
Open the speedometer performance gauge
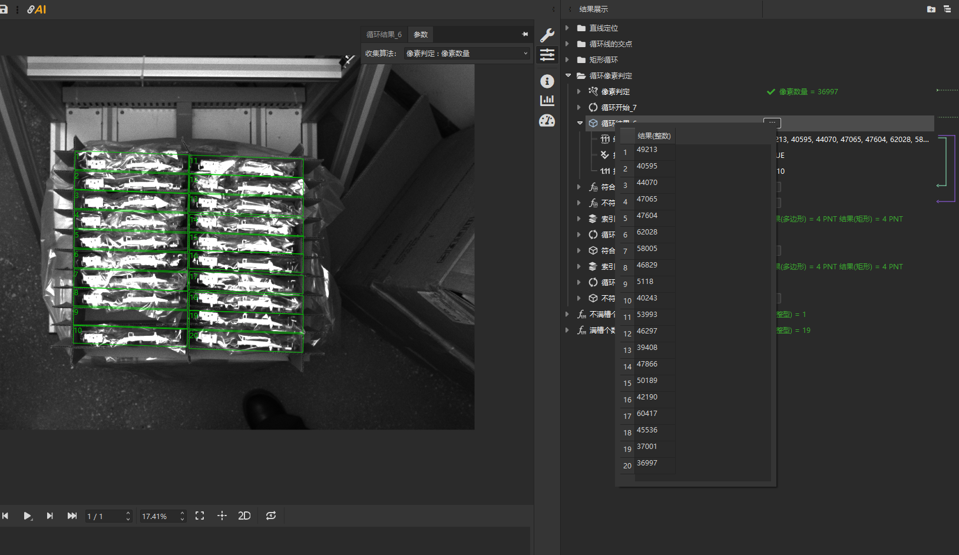coord(547,121)
